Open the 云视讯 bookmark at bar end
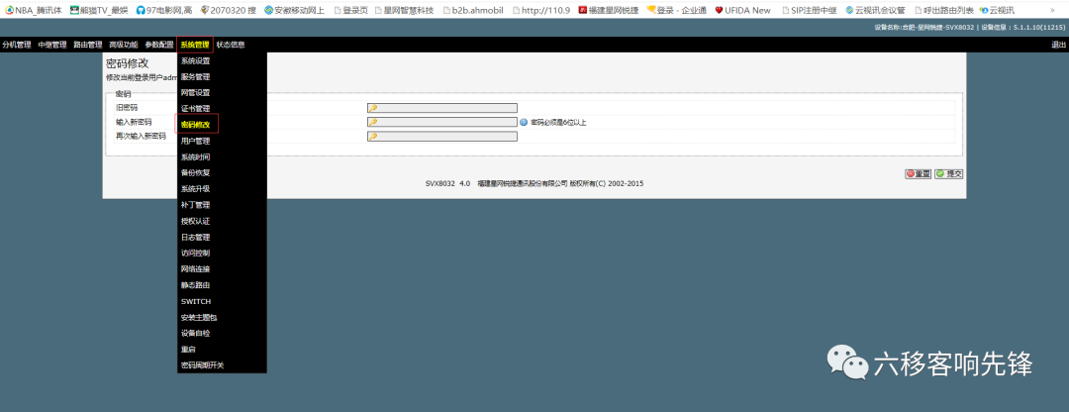The height and width of the screenshot is (412, 1069). 997,10
